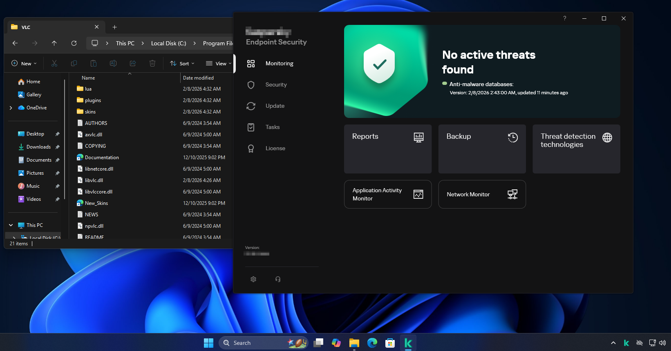This screenshot has width=671, height=351.
Task: Click the help question mark icon
Action: pos(565,18)
